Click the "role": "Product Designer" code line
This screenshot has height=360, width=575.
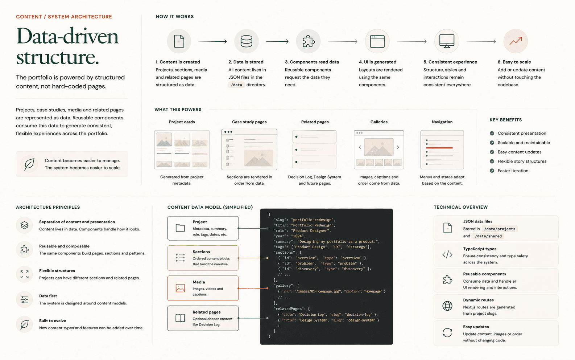click(302, 230)
